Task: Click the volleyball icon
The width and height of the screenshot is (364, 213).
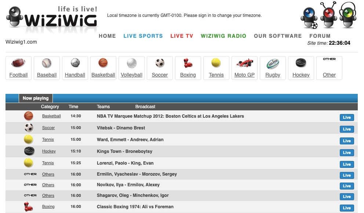Action: tap(132, 63)
